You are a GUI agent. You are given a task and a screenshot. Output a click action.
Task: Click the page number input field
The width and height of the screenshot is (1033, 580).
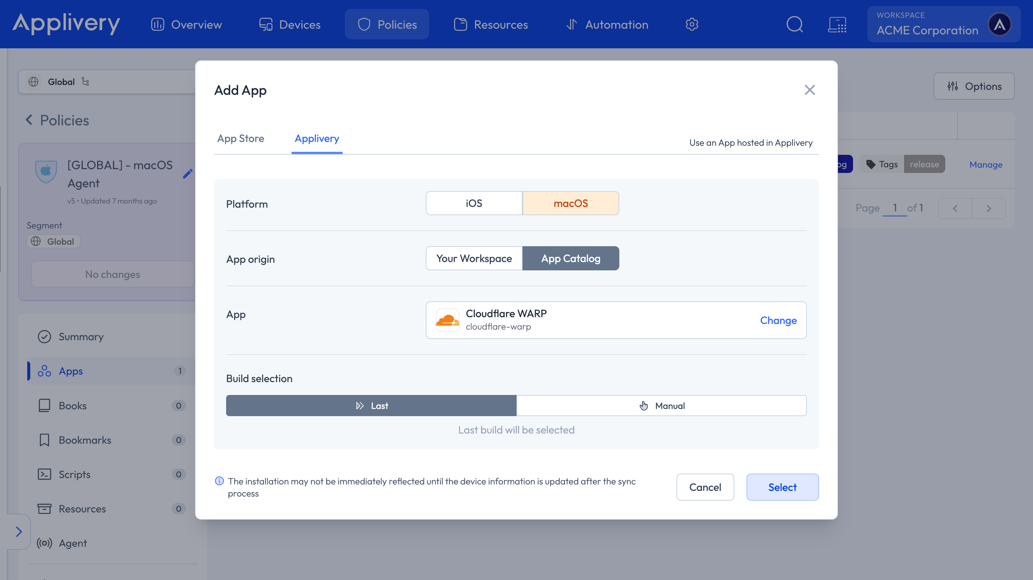[895, 208]
